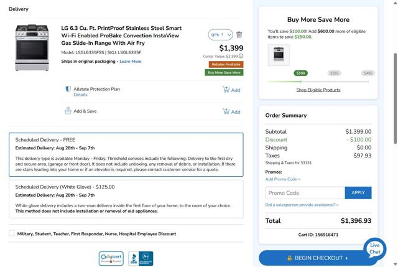Click the Rebates Available badge
This screenshot has height=267, width=398.
tap(226, 64)
